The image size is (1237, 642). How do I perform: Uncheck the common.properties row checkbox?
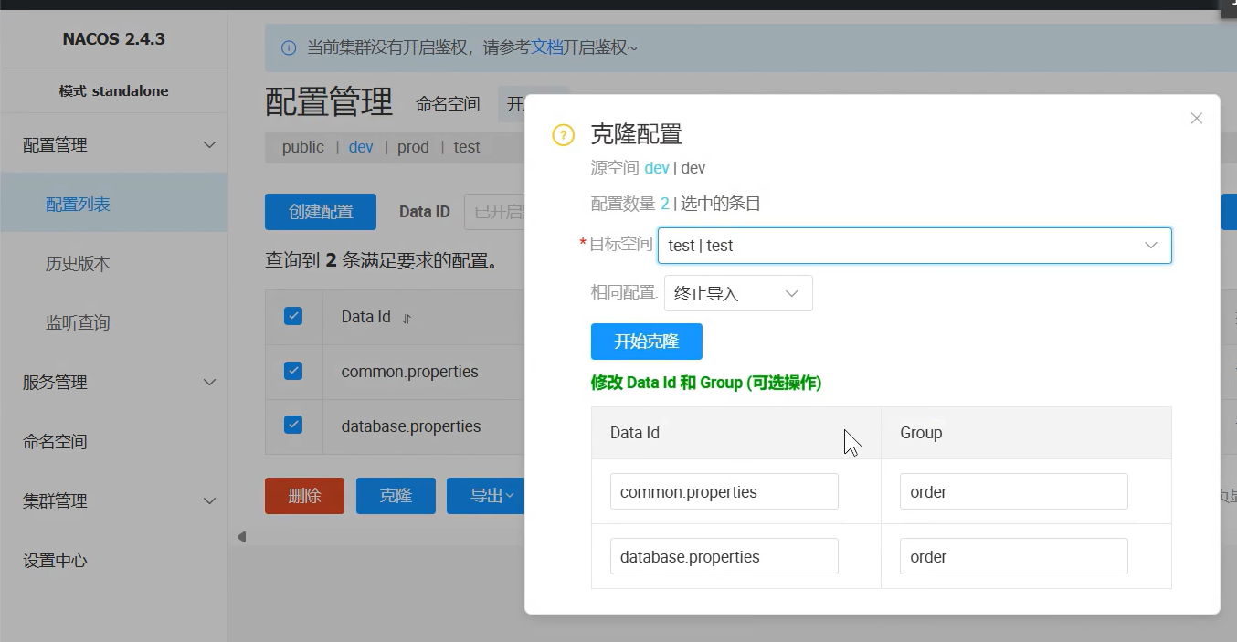click(x=292, y=371)
